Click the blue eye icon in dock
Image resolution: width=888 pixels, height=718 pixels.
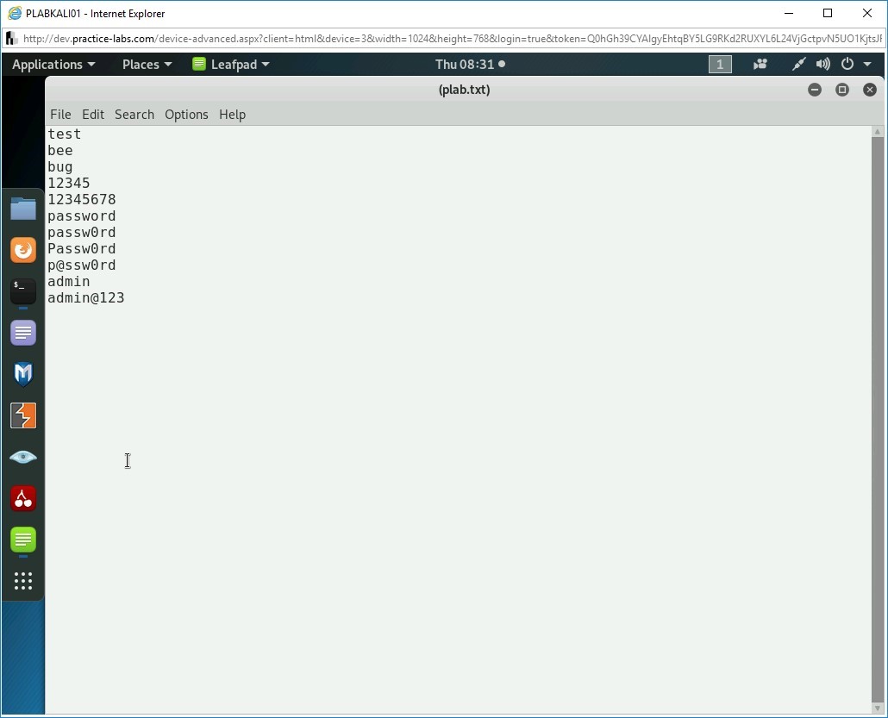tap(23, 457)
